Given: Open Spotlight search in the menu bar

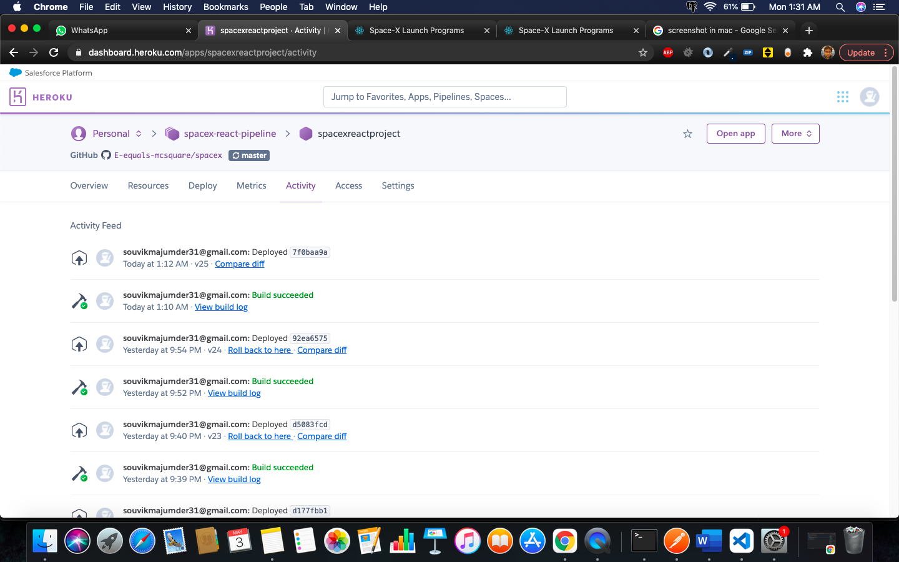Looking at the screenshot, I should [840, 7].
